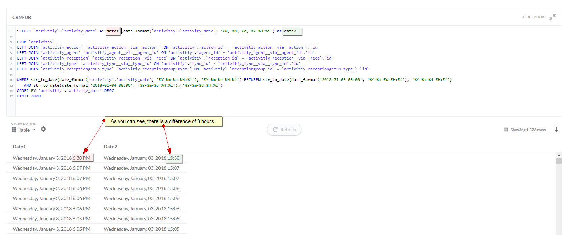
Task: Click scrollbar up arrow of results table
Action: 559,156
